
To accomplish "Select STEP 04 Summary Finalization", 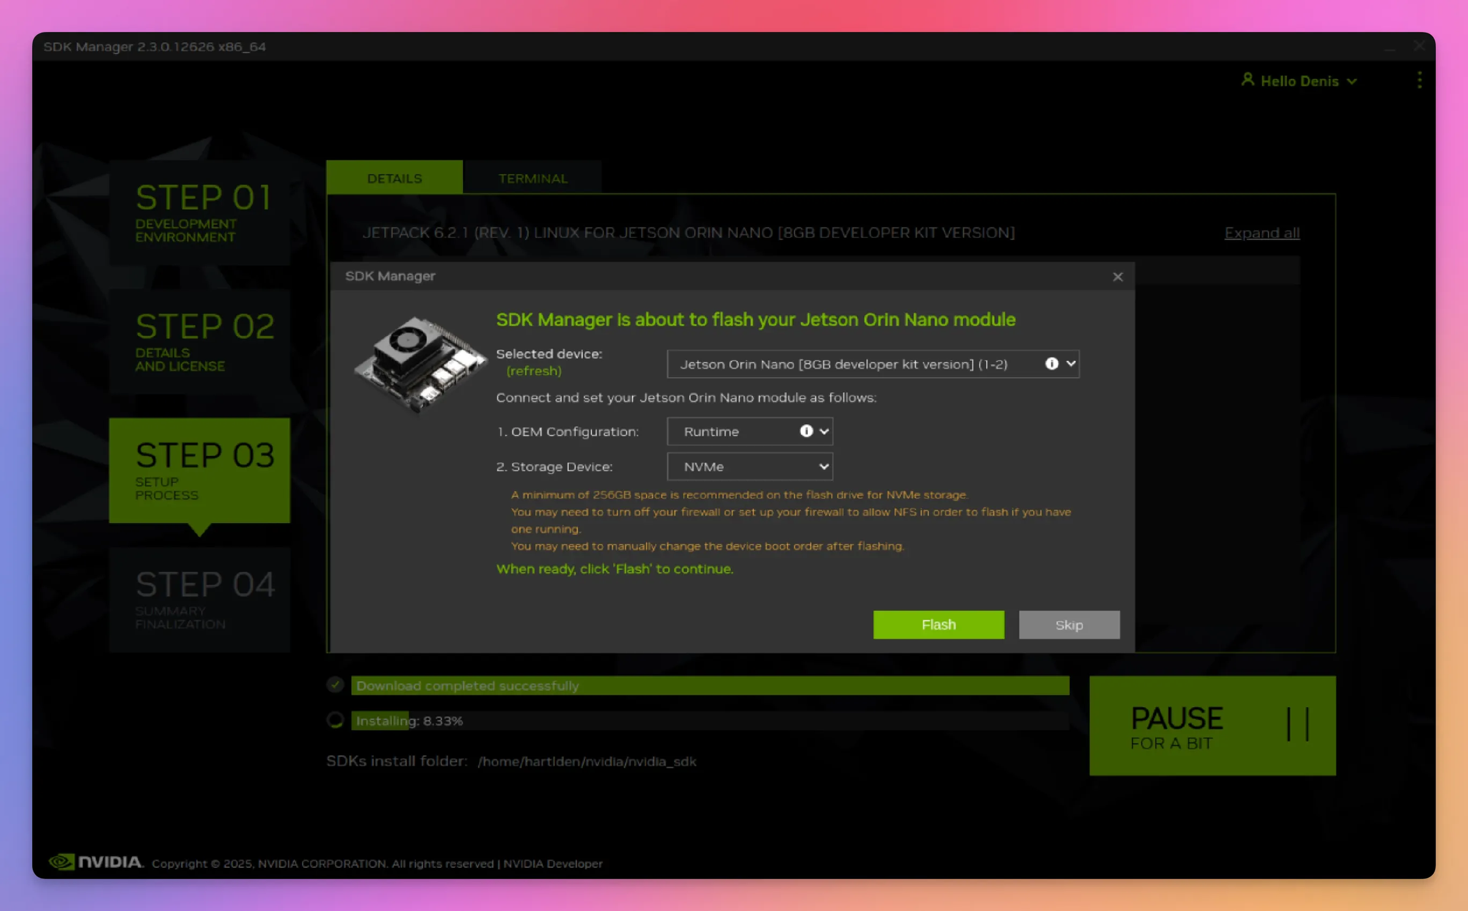I will coord(199,600).
